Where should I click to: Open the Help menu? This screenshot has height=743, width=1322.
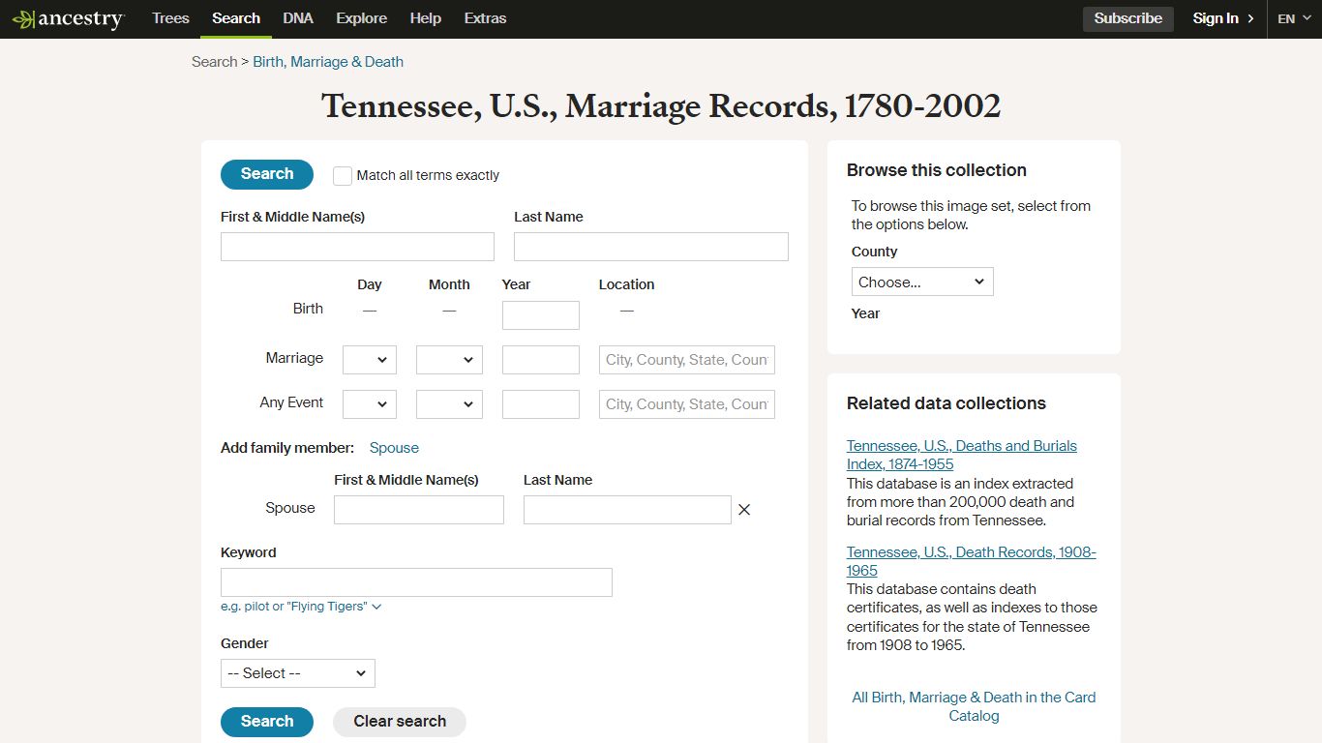coord(426,18)
